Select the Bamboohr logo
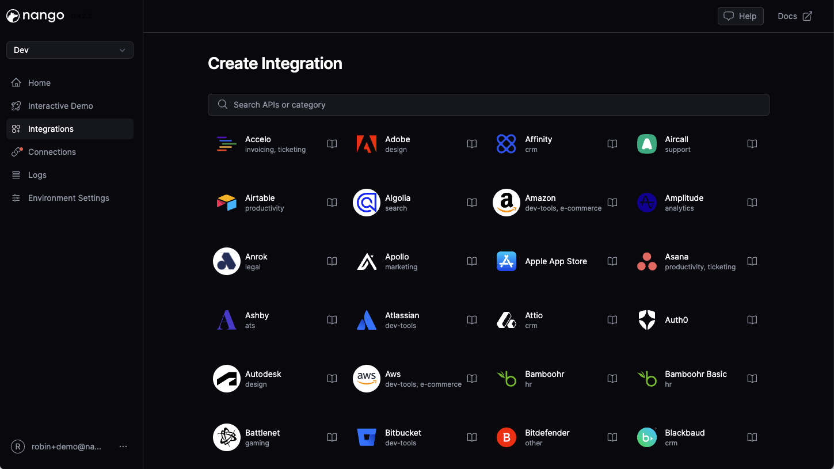The image size is (834, 469). (507, 379)
